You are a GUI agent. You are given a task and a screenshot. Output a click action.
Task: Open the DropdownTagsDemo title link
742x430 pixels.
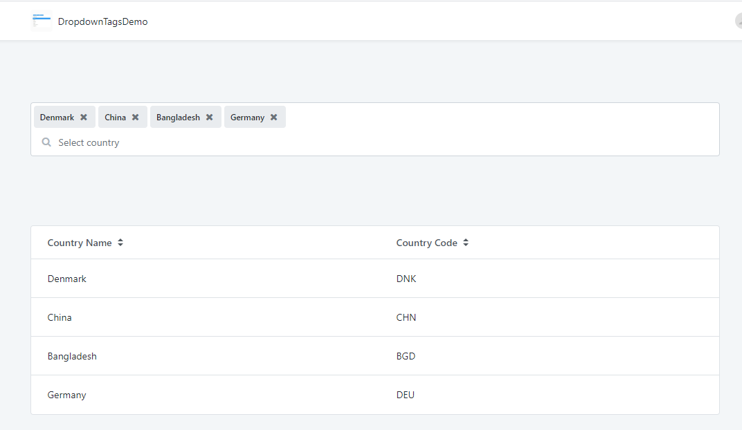point(102,21)
